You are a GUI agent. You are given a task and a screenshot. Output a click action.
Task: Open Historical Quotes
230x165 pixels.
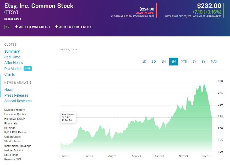click(15, 114)
